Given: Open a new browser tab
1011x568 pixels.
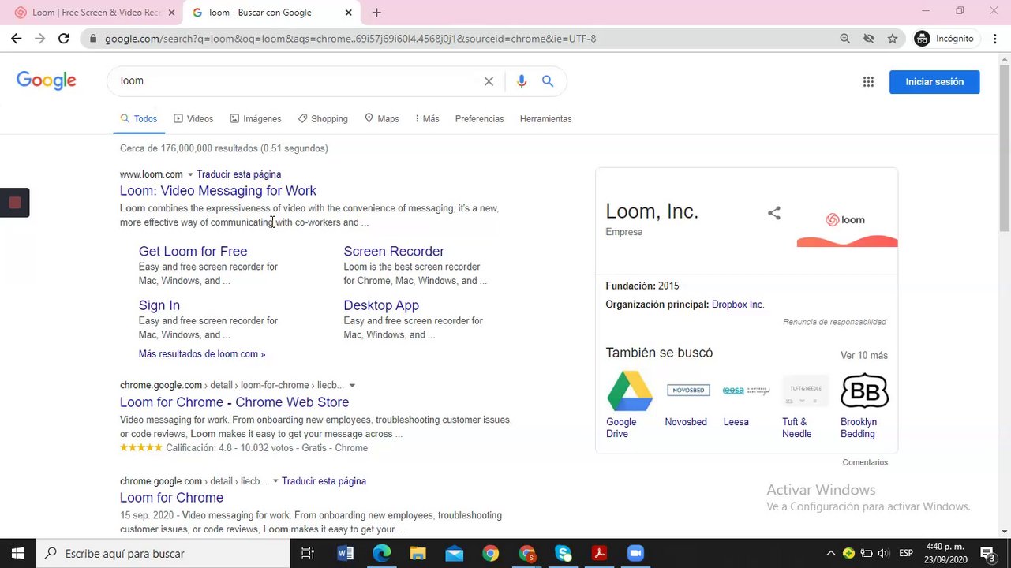Looking at the screenshot, I should point(376,13).
